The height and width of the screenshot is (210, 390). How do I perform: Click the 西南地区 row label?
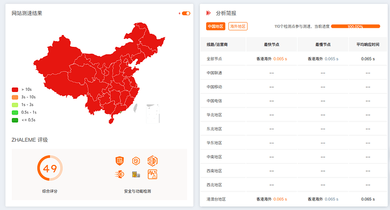point(214,171)
